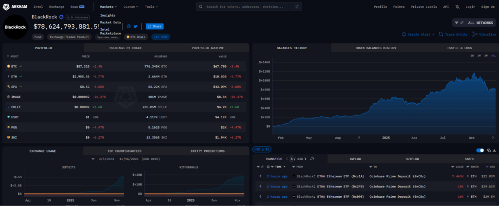Open the Profit & Loss tab

[460, 48]
